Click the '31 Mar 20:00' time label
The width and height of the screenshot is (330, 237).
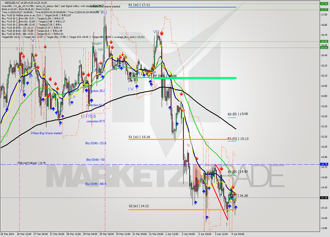pos(157,234)
